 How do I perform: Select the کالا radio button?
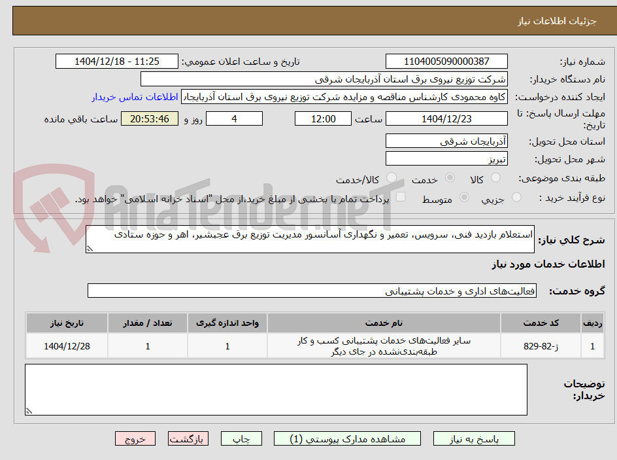pyautogui.click(x=496, y=177)
